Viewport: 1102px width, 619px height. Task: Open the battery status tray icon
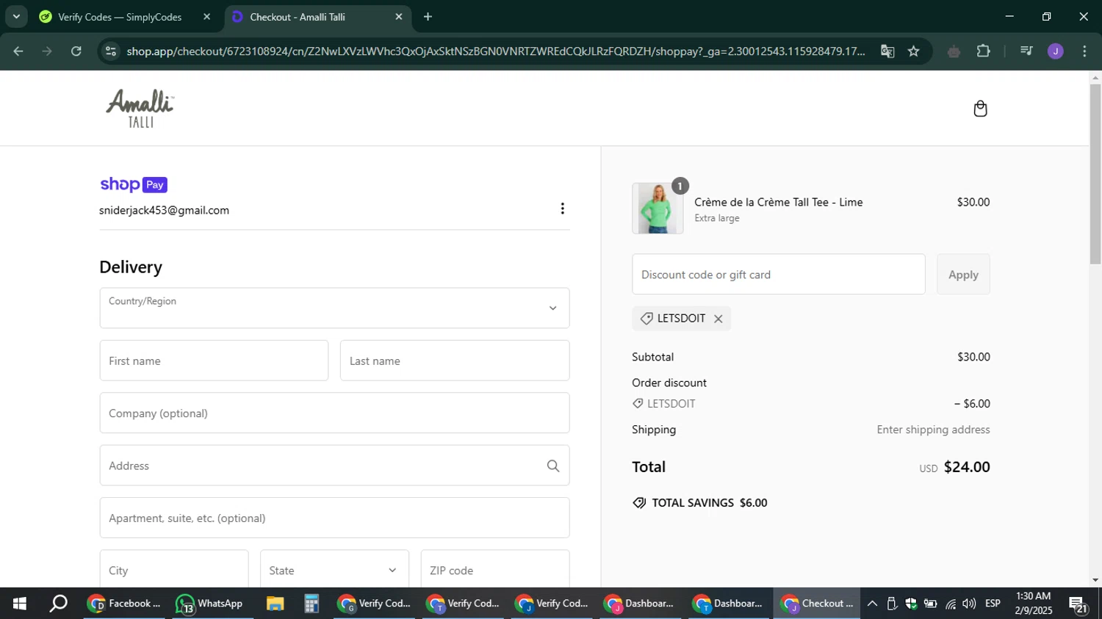point(930,604)
